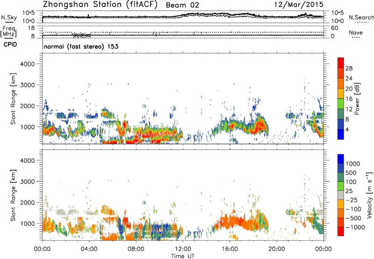The image size is (374, 259).
Task: Click the '08:00' time tick label
Action: pos(136,249)
